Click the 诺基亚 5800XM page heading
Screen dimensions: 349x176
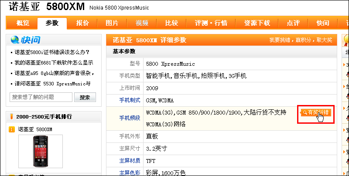click(x=47, y=7)
